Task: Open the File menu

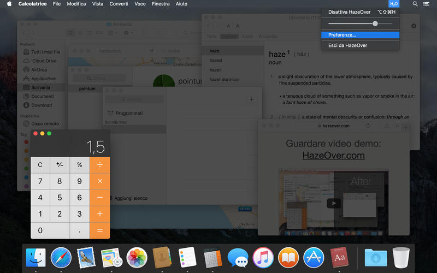Action: click(57, 4)
